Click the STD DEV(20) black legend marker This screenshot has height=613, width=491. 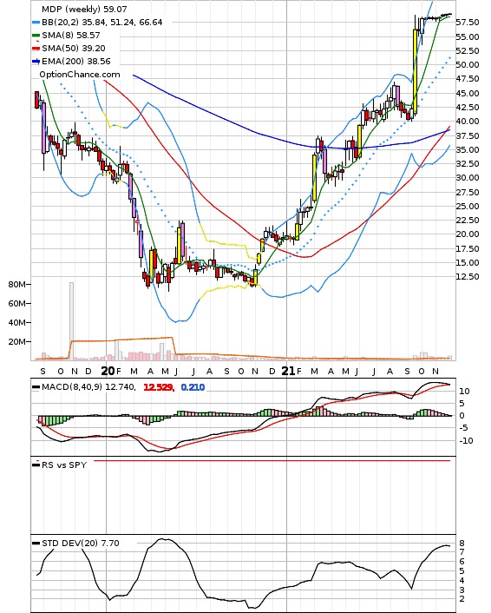(x=36, y=543)
